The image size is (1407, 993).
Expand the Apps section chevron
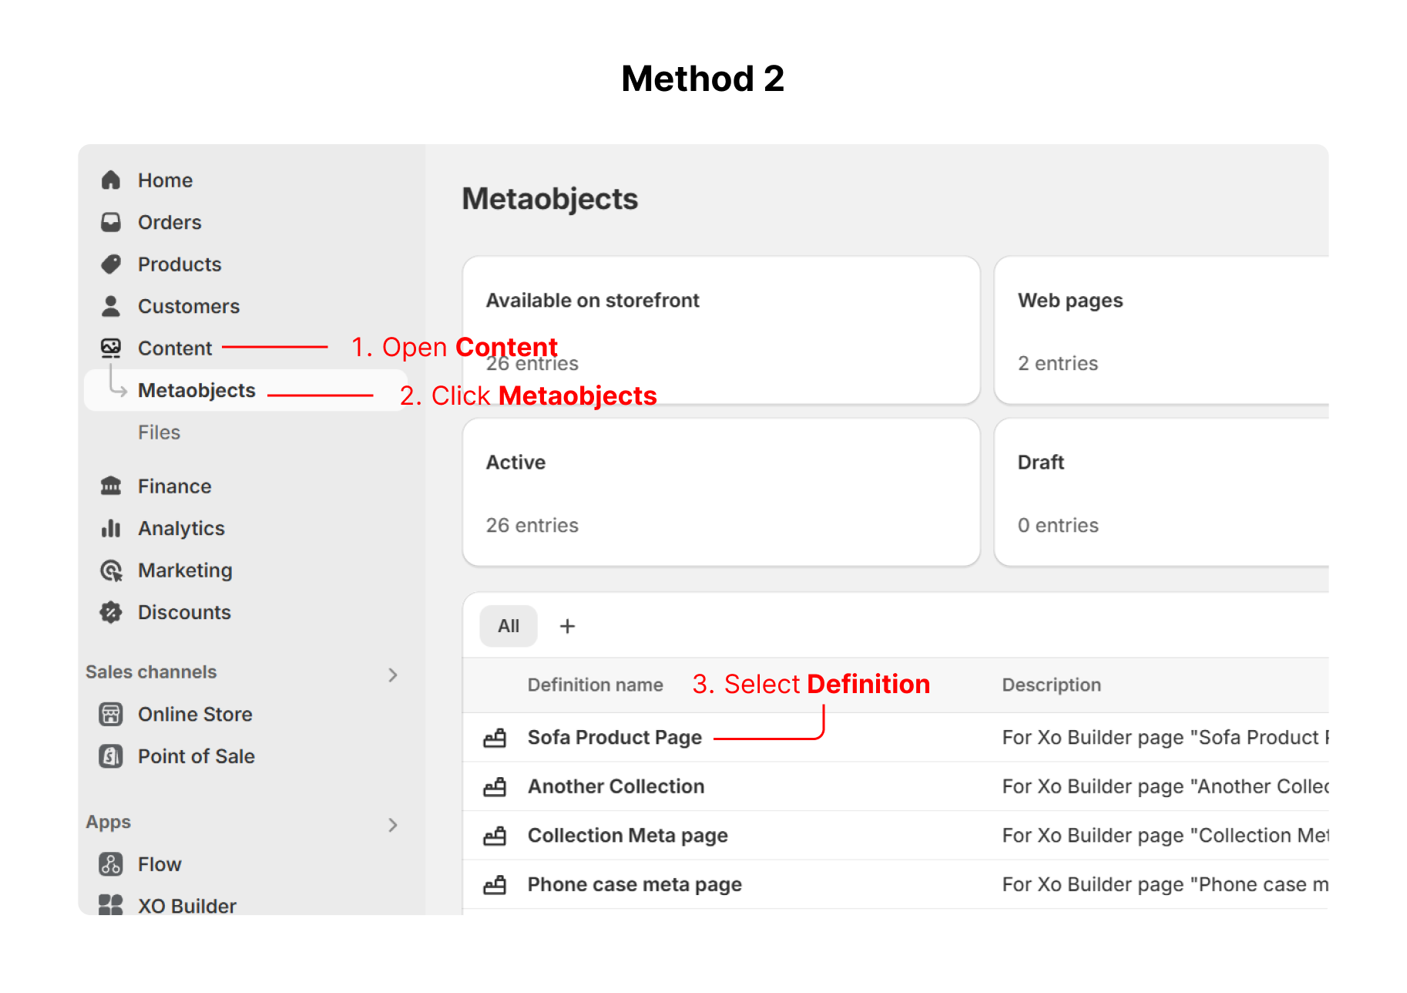point(393,825)
